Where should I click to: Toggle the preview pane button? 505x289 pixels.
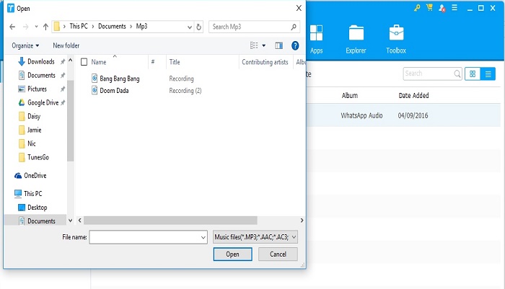[x=279, y=45]
